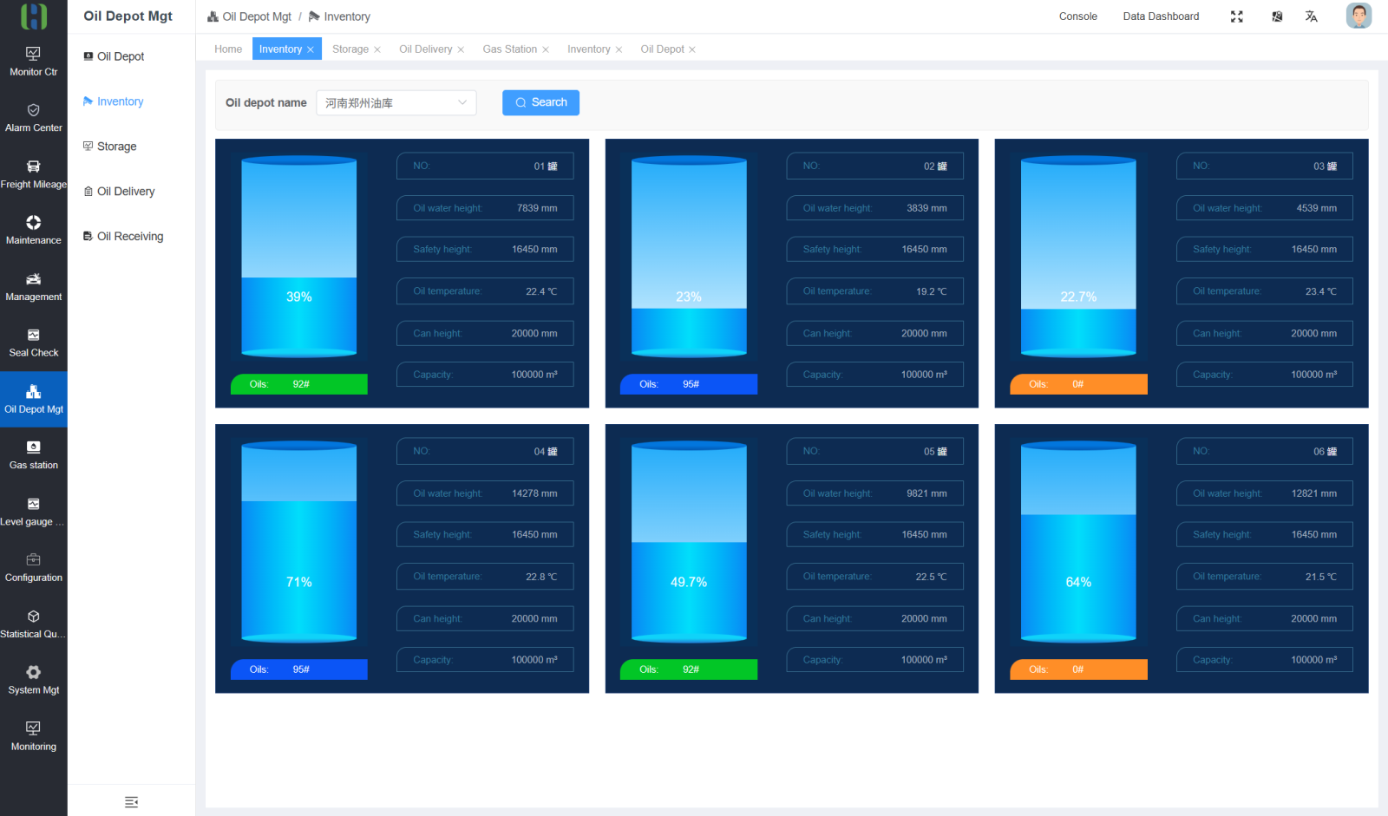Close the Oil Depot tab
The height and width of the screenshot is (816, 1388).
pos(692,50)
